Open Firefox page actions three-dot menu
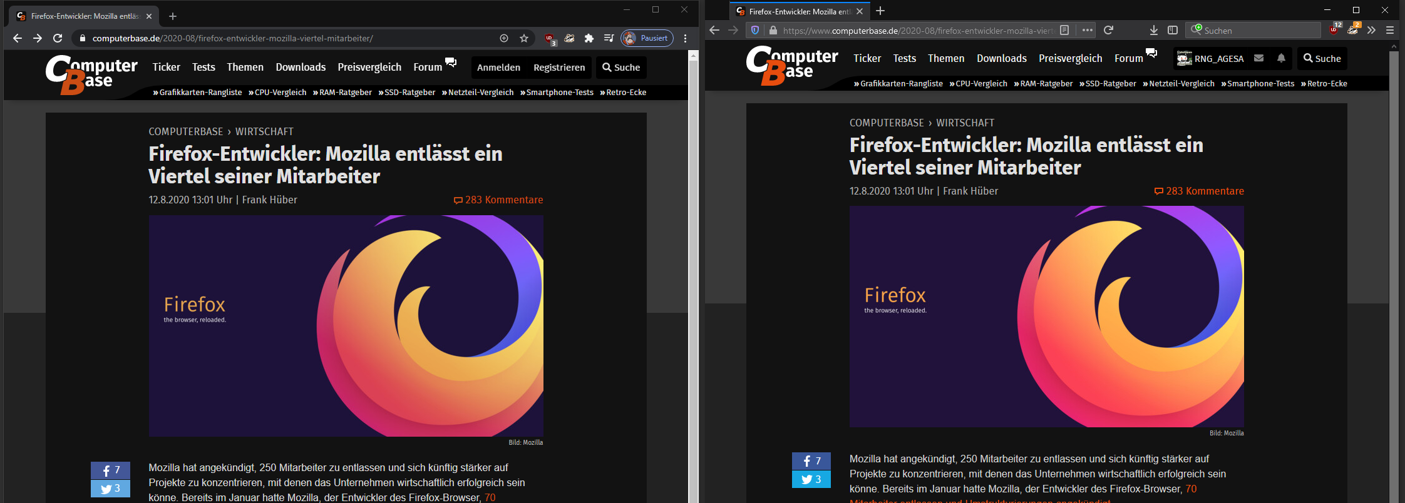Viewport: 1405px width, 503px height. pos(1088,30)
